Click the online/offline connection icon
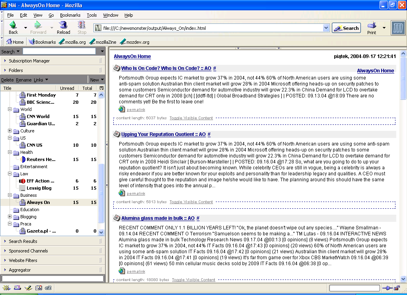This screenshot has height=295, width=407. pos(388,288)
